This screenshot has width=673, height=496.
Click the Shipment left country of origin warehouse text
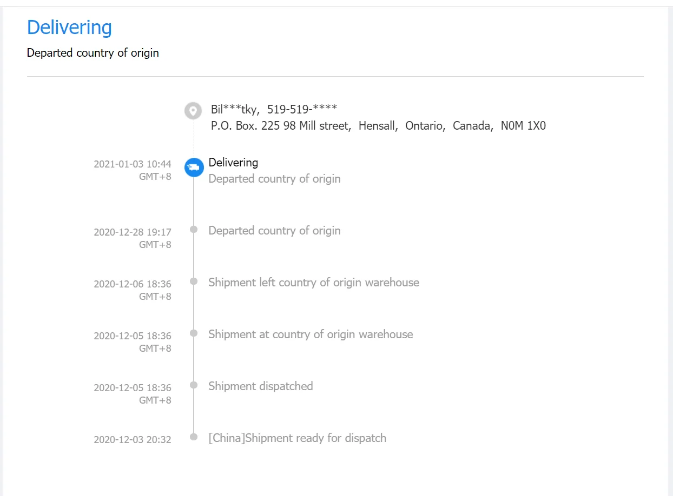click(x=314, y=283)
